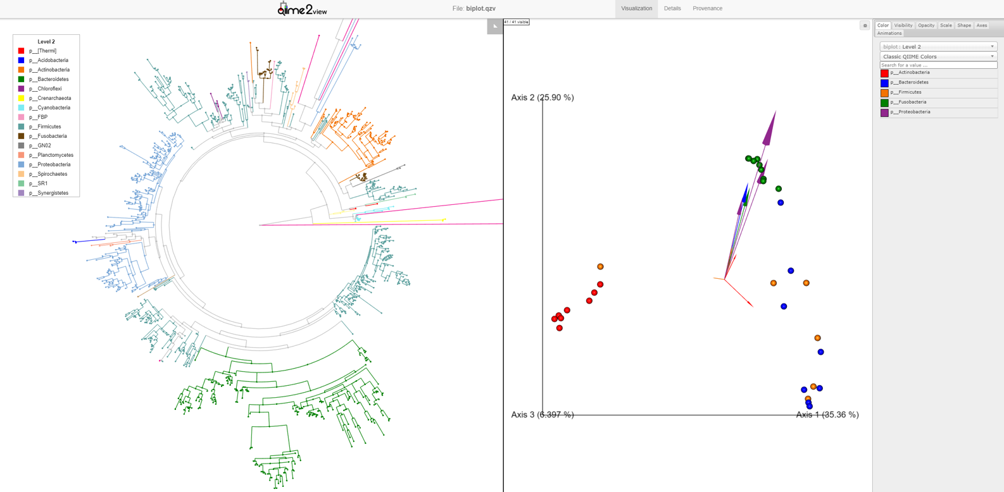Click p__Fusobacteria in the tree legend

coord(48,136)
